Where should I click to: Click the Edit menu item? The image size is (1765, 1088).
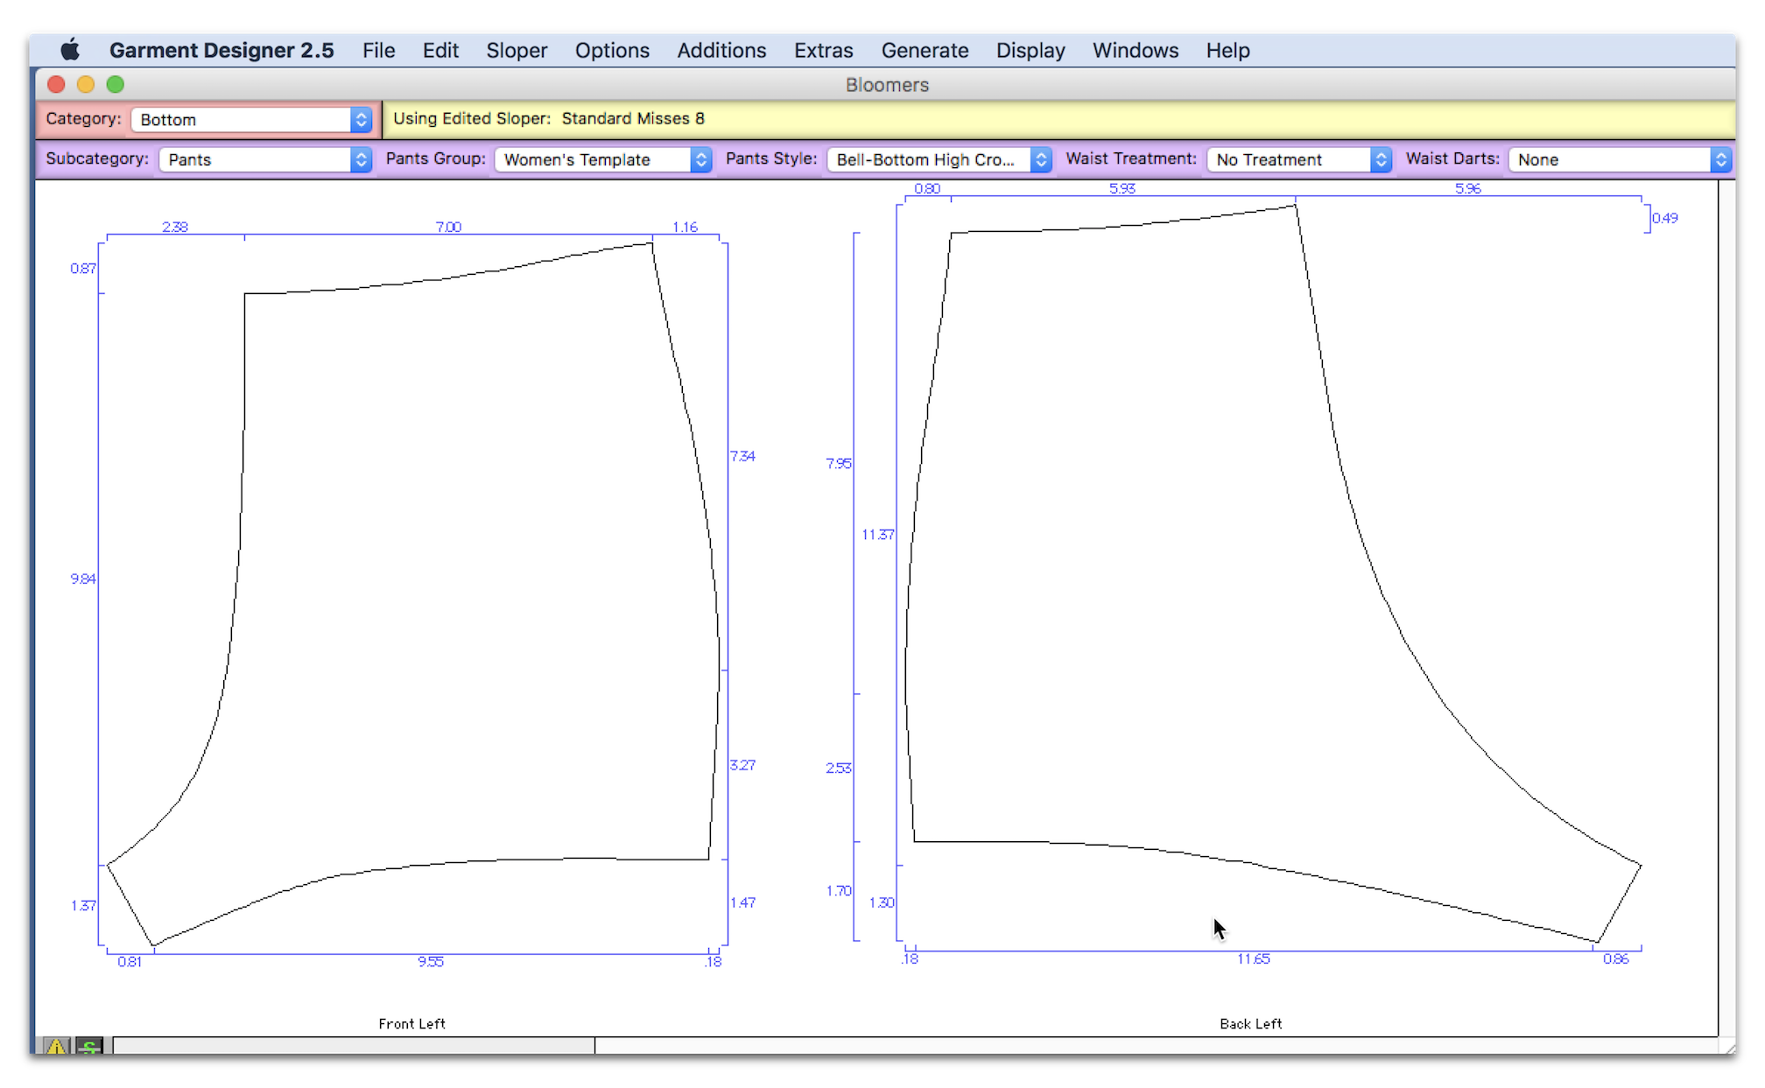coord(440,51)
